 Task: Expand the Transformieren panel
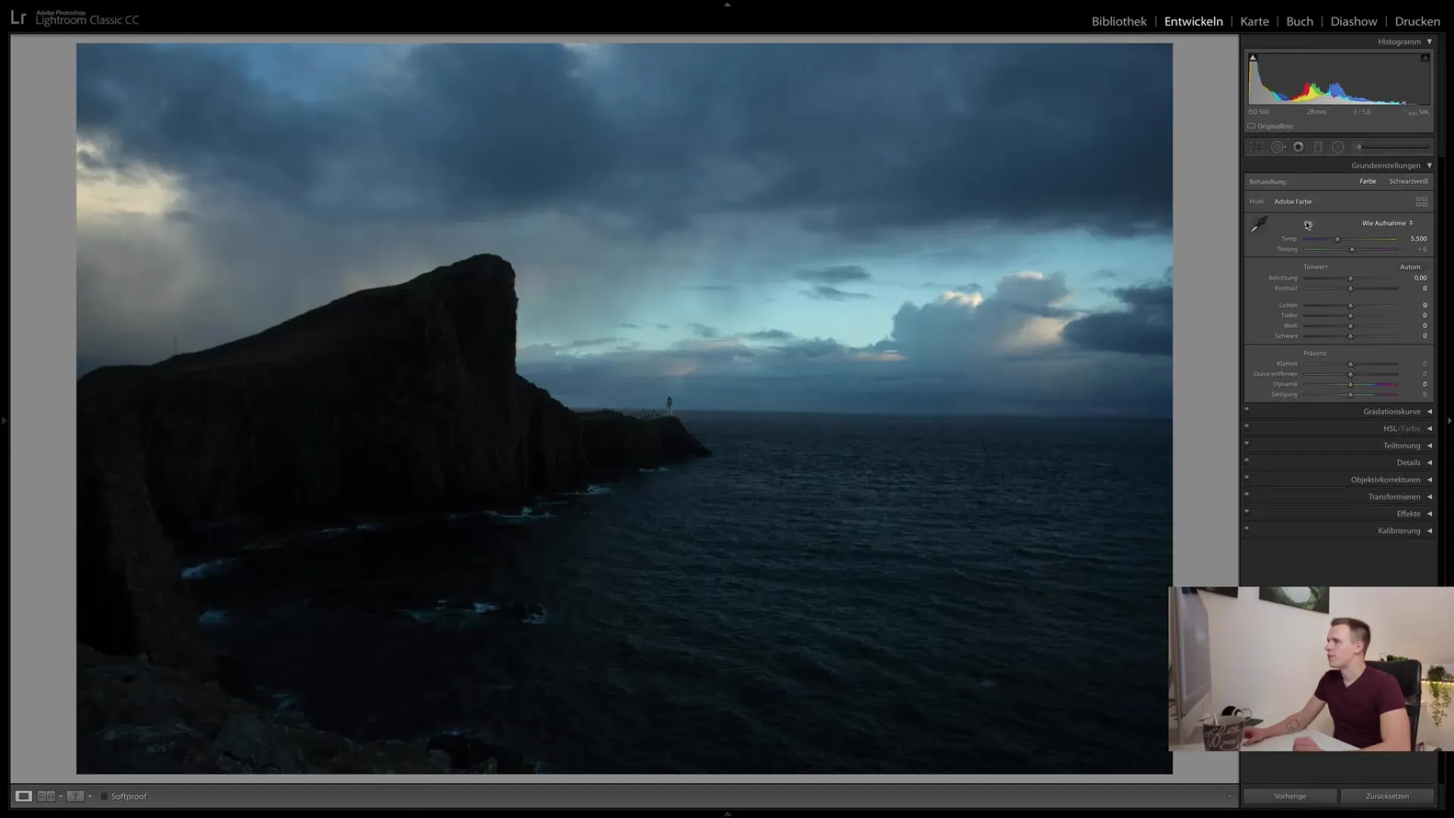pyautogui.click(x=1430, y=497)
